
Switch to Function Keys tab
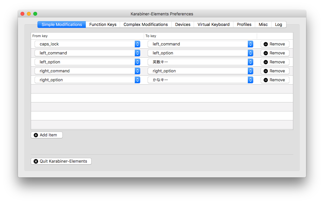pos(103,24)
